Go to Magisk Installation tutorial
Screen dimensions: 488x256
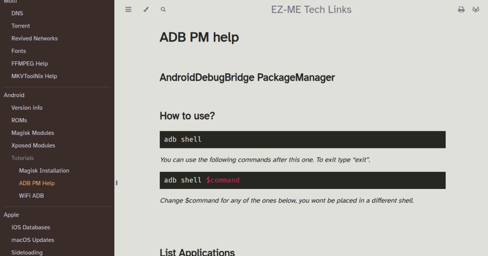(44, 171)
